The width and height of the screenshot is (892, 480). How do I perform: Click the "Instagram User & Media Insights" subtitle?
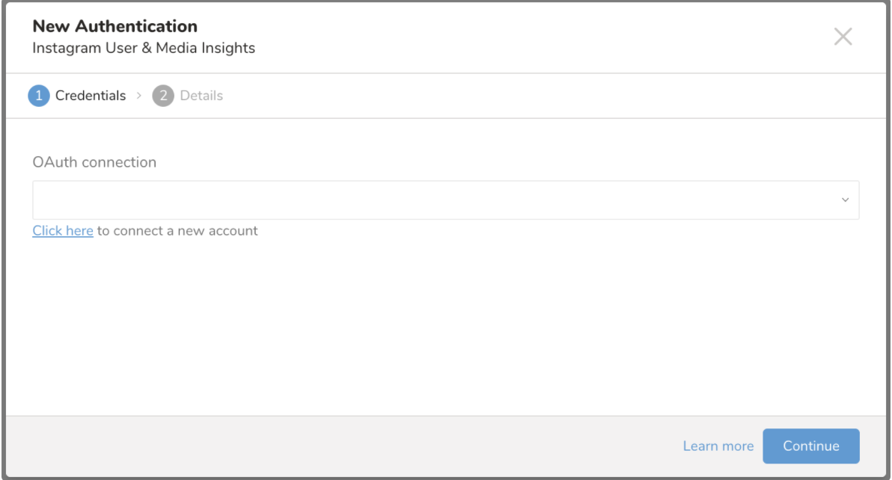[144, 49]
